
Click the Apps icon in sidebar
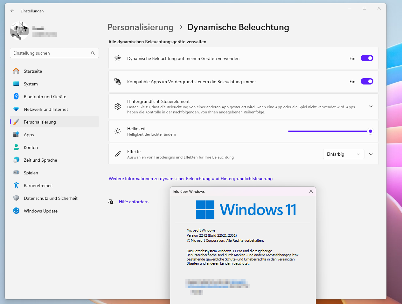(x=16, y=135)
